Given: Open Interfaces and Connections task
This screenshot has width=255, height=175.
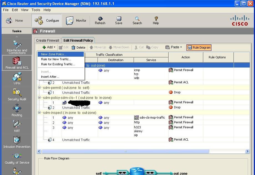Looking at the screenshot, I should [17, 47].
